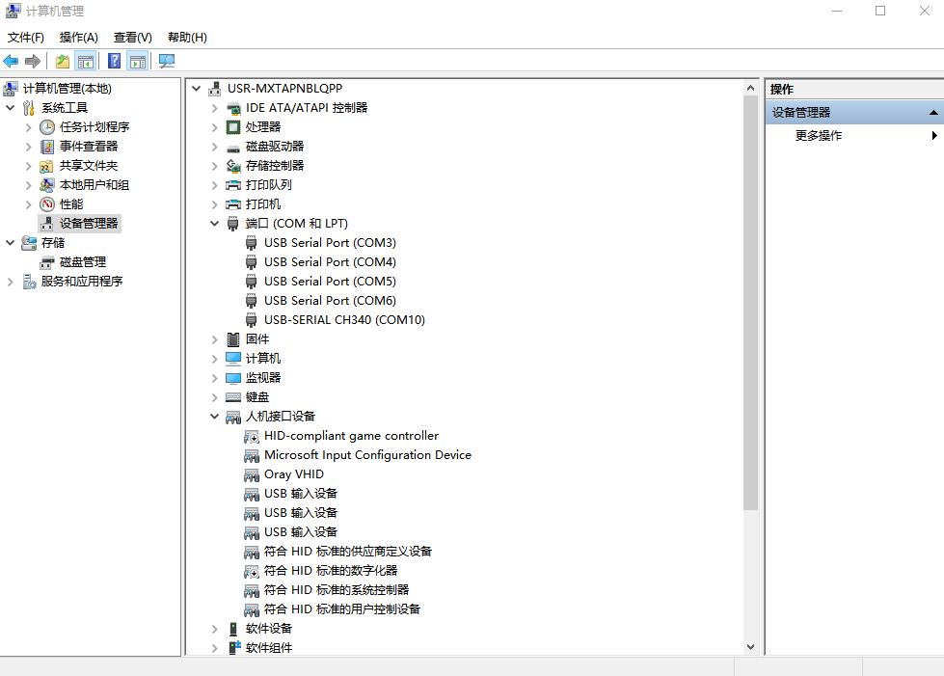
Task: Click the blue Back arrow in toolbar
Action: click(12, 62)
